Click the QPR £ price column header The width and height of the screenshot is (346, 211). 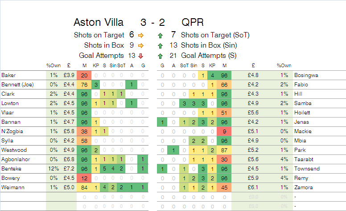pos(253,66)
